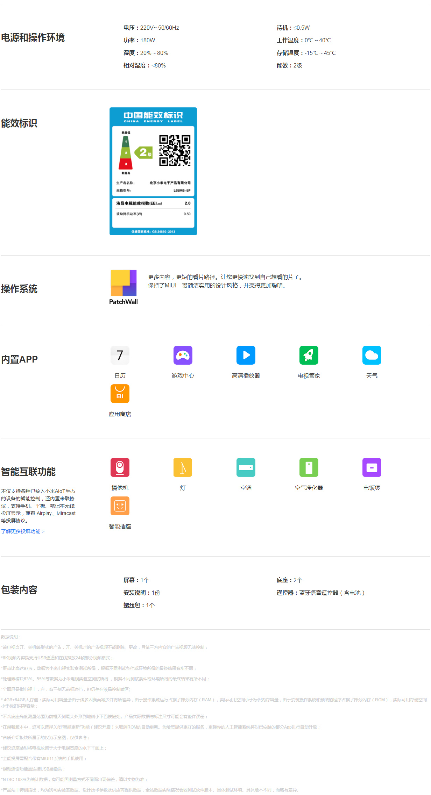The width and height of the screenshot is (431, 795).
Task: Click the 智能互联功能 section heading
Action: point(28,472)
